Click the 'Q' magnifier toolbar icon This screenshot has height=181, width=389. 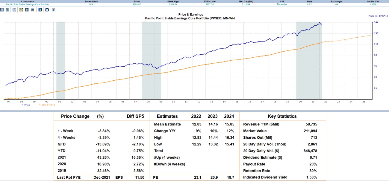(14, 10)
